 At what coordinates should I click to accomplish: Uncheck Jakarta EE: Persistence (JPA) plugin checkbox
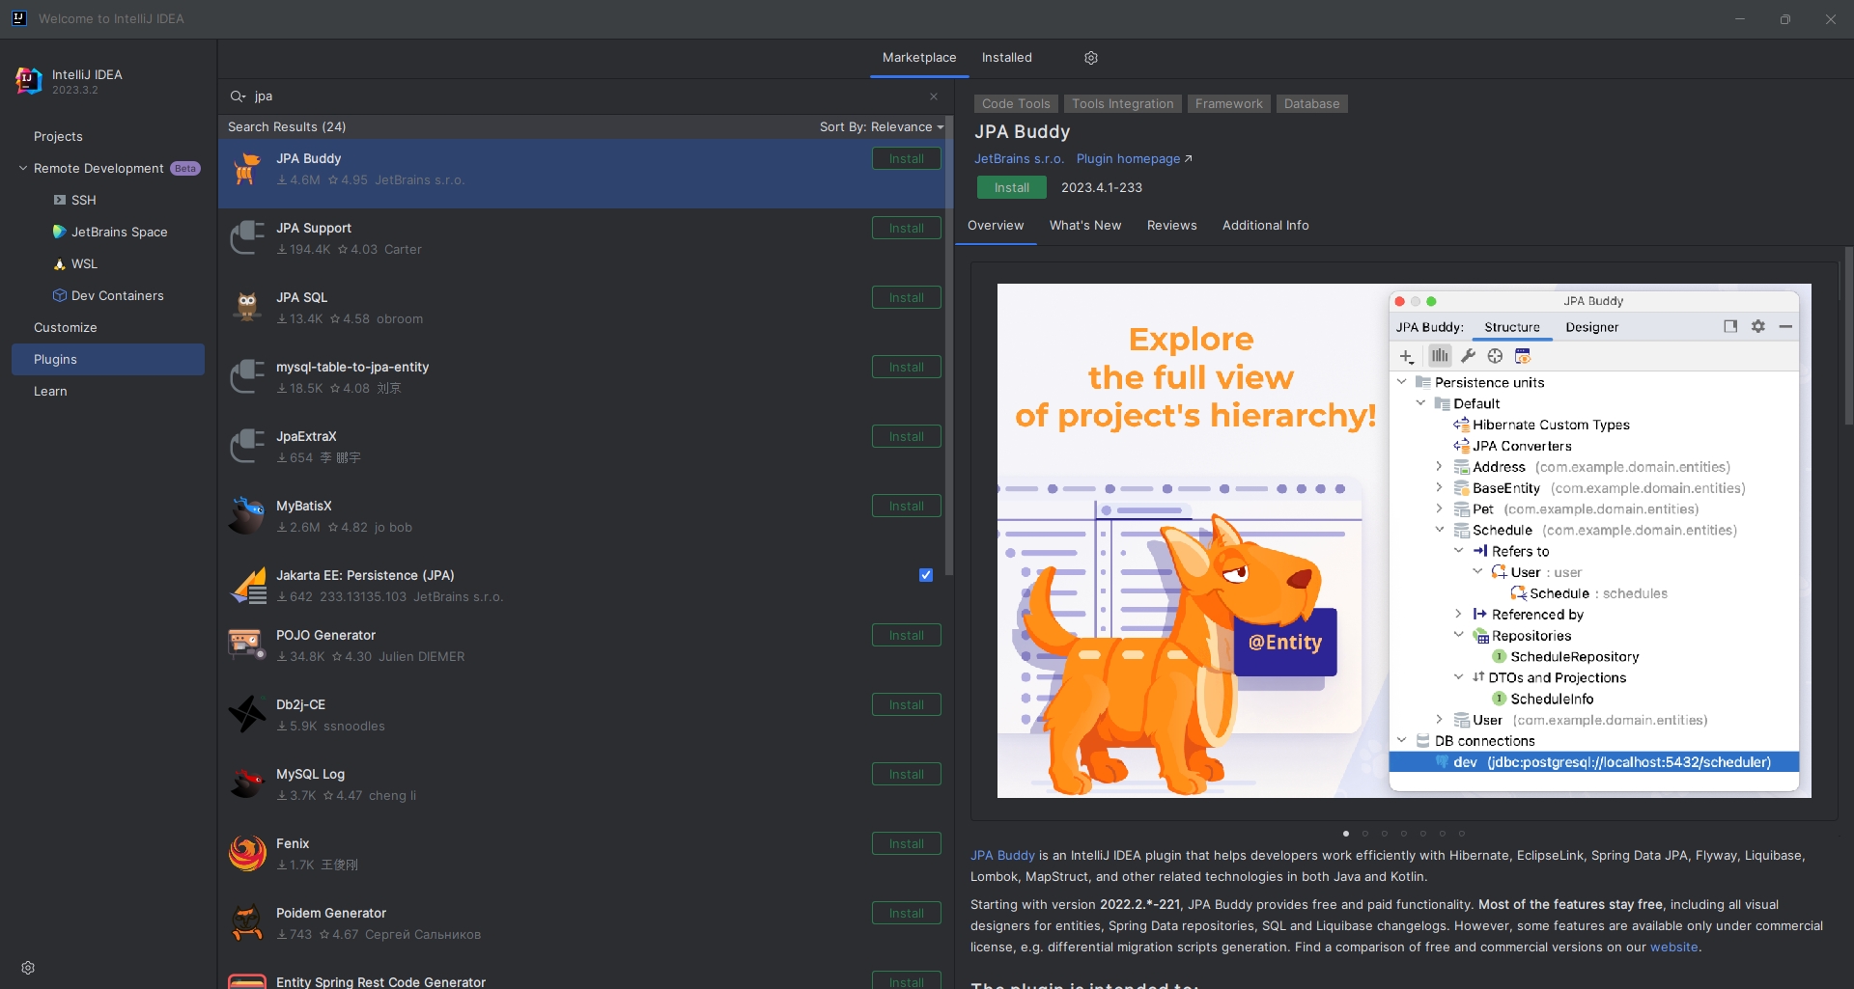[926, 575]
